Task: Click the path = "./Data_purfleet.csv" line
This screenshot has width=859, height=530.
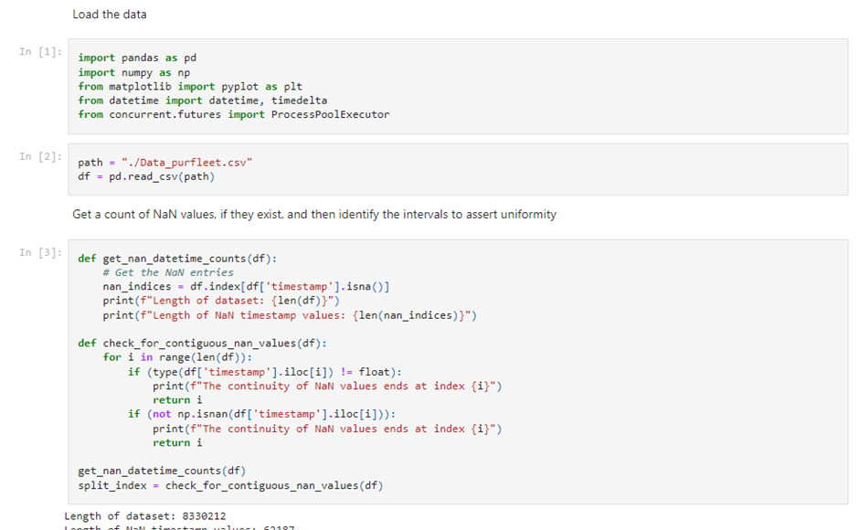Action: coord(164,163)
